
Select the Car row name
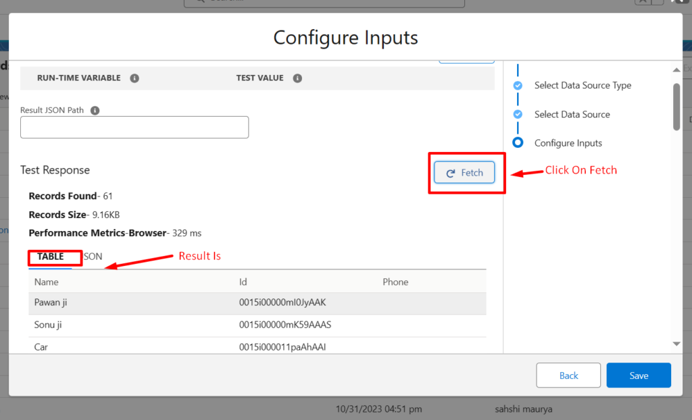(x=41, y=347)
